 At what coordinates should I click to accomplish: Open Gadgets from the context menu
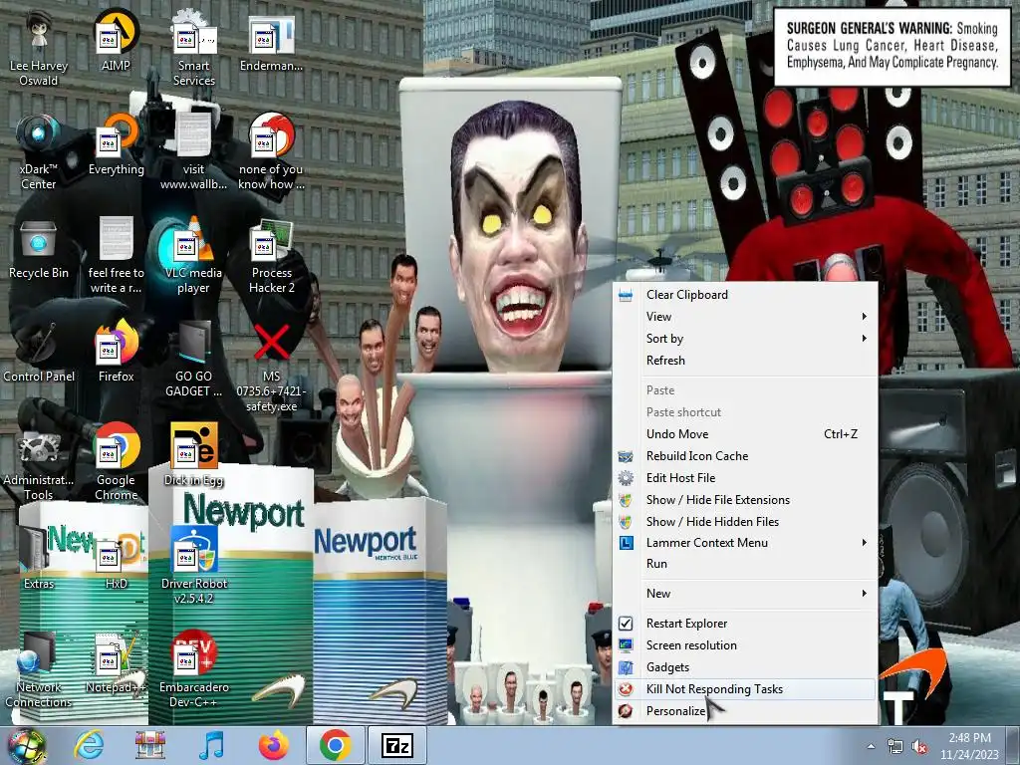click(x=745, y=667)
